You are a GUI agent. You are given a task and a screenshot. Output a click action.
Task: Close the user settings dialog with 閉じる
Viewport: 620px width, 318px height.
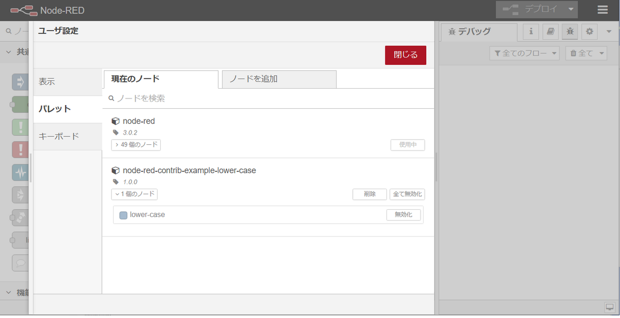click(406, 55)
